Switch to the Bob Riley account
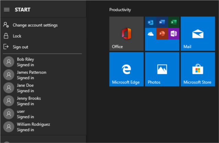 pyautogui.click(x=43, y=62)
